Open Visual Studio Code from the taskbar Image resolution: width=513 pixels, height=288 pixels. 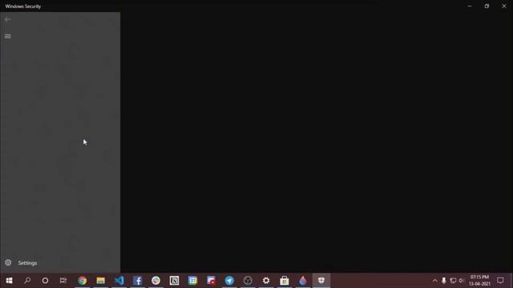[119, 281]
